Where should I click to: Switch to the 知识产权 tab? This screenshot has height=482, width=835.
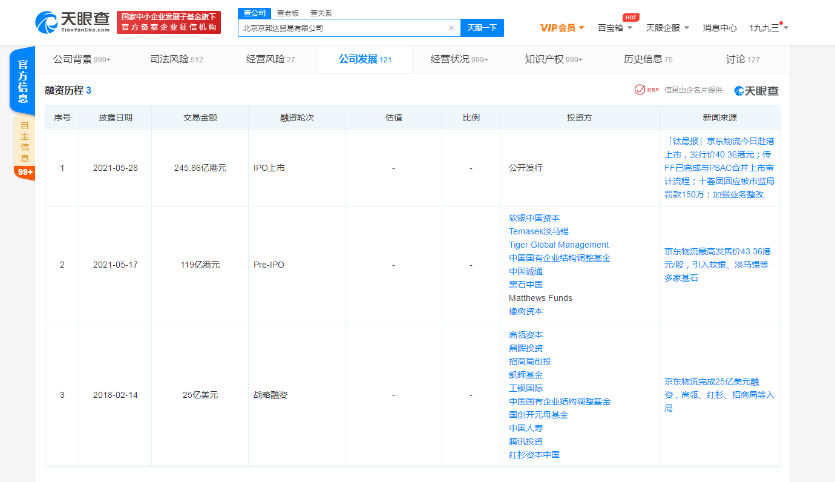553,59
